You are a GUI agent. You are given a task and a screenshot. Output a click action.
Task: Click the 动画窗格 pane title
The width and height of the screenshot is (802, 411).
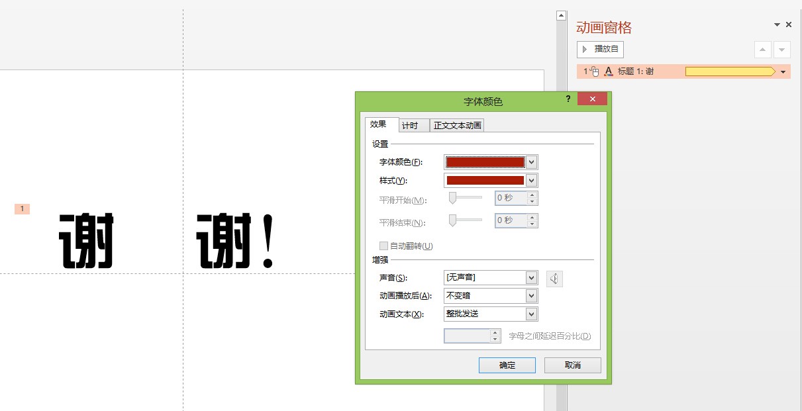click(x=604, y=27)
